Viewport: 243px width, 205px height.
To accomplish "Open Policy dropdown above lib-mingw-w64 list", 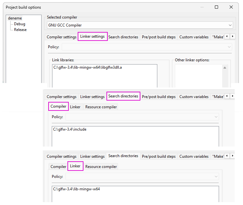I will point(142,177).
